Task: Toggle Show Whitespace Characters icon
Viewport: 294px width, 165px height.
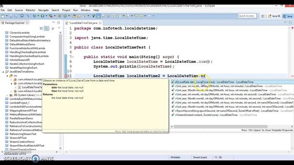Action: (113, 16)
